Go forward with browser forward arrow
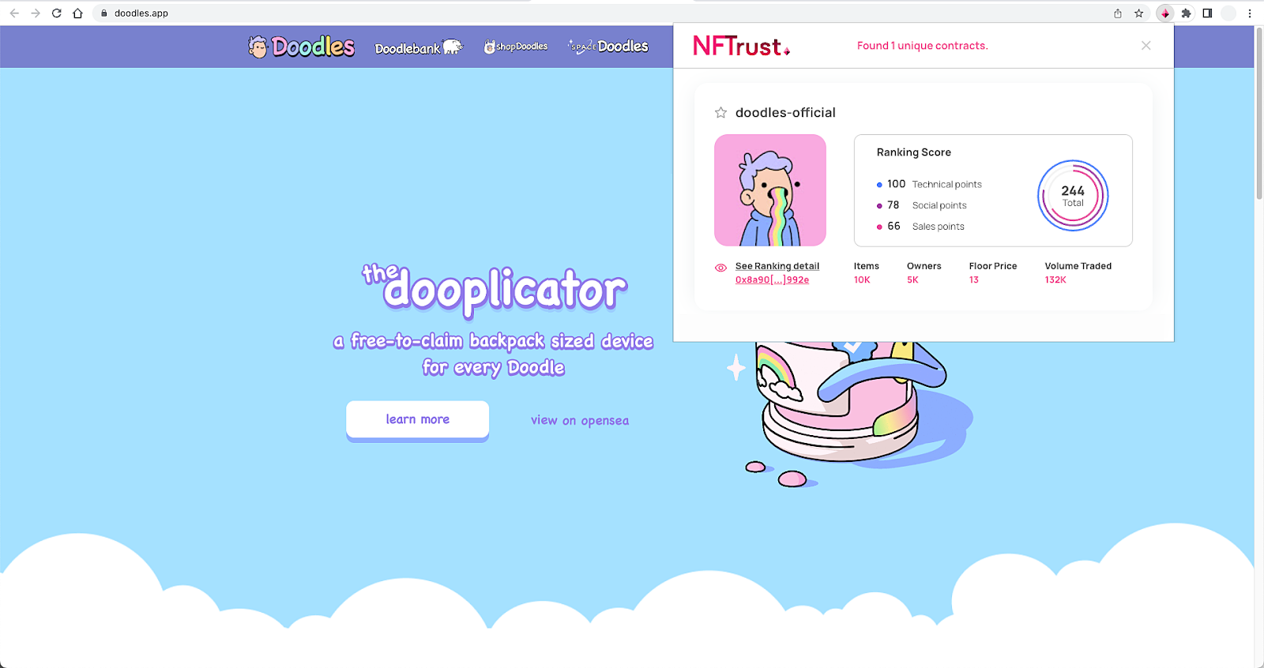 (36, 13)
